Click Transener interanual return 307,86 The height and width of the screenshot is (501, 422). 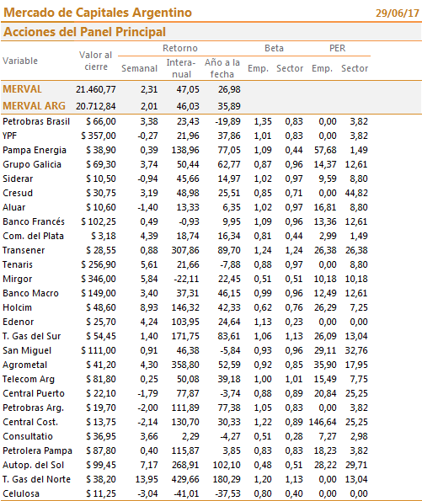pyautogui.click(x=185, y=250)
